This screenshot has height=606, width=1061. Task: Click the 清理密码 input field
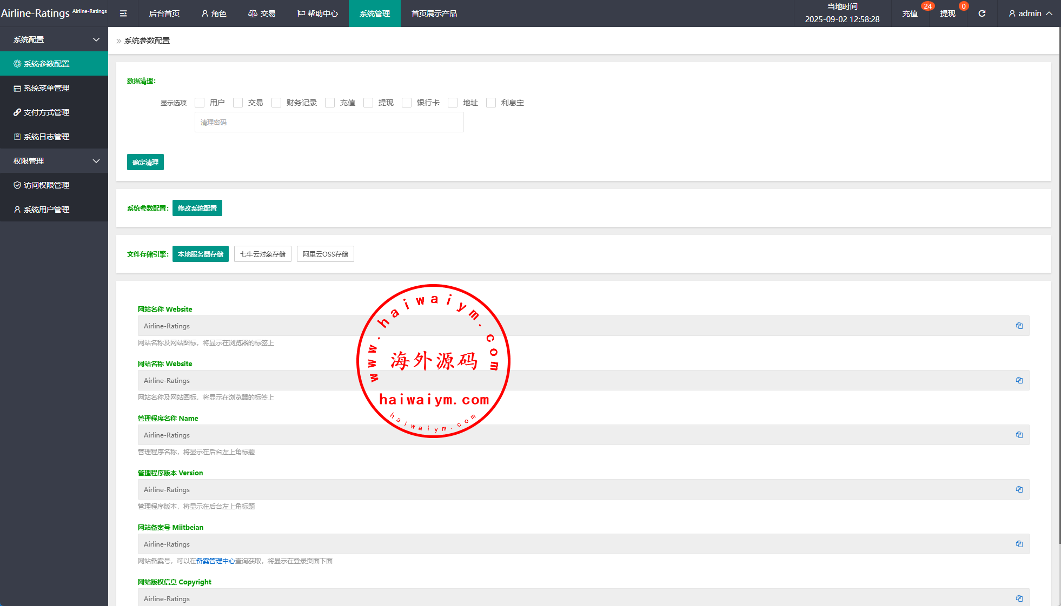click(329, 123)
